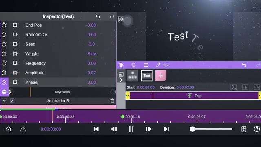
Task: Toggle keyframe stopwatch for Seed
Action: click(x=4, y=44)
